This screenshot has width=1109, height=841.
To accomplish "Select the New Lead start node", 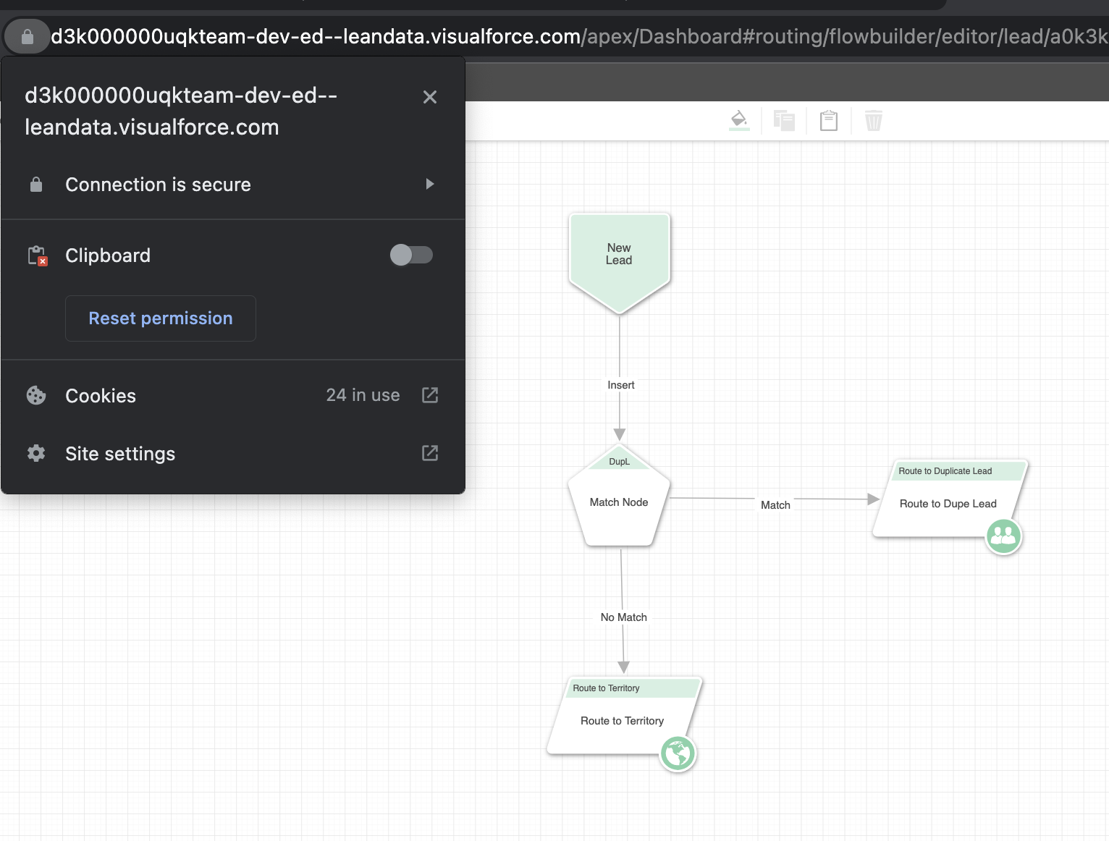I will tap(619, 262).
